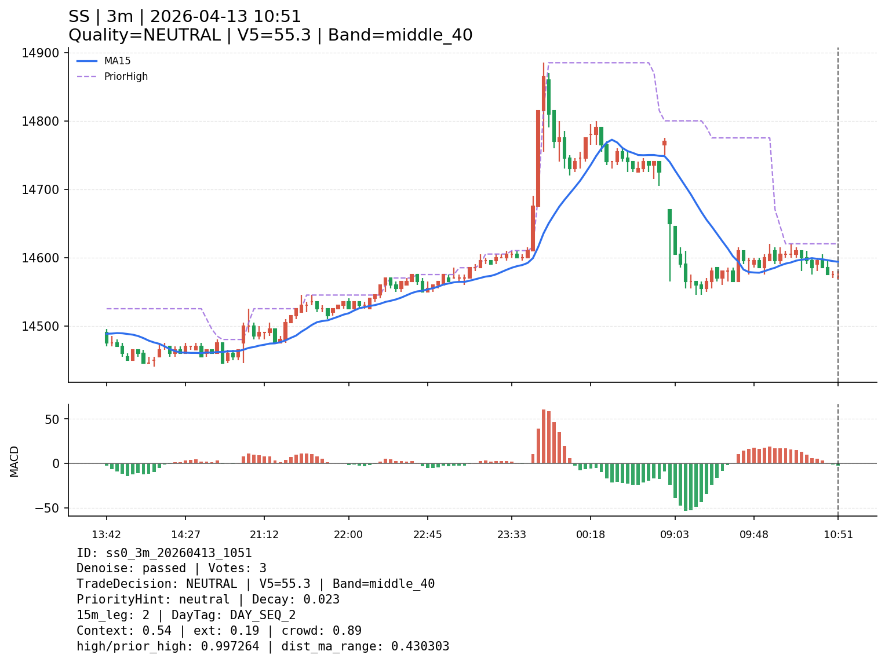Click the 14500 price axis label
This screenshot has width=885, height=662.
pyautogui.click(x=40, y=326)
